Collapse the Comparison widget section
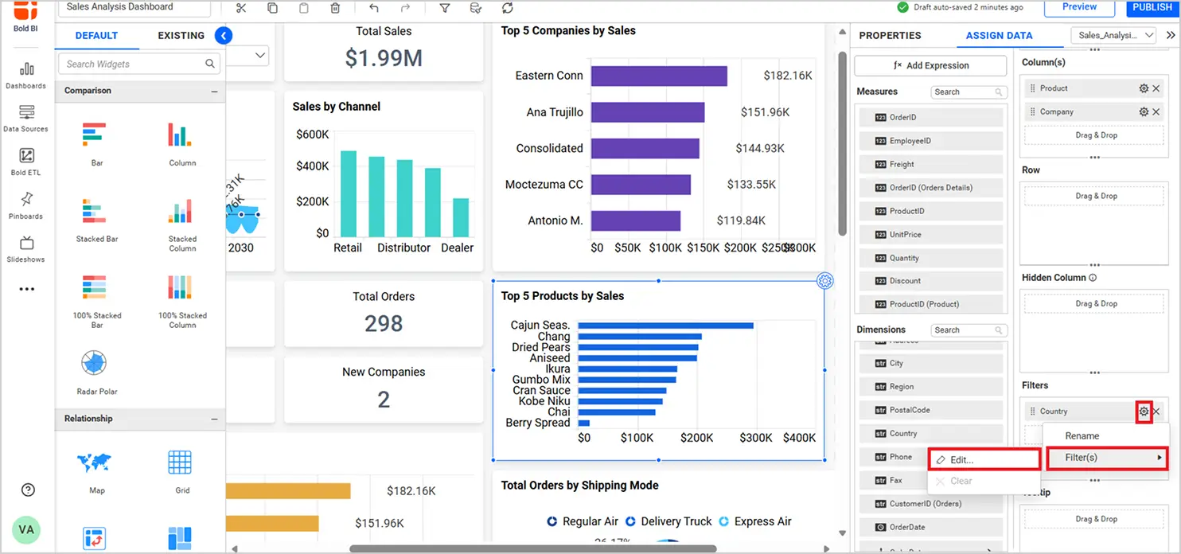This screenshot has height=554, width=1181. tap(214, 92)
